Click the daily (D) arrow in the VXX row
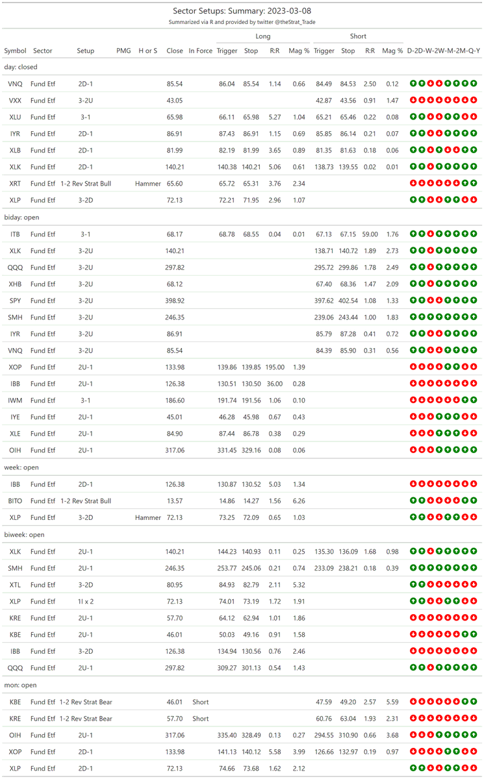This screenshot has width=484, height=779. pyautogui.click(x=413, y=101)
